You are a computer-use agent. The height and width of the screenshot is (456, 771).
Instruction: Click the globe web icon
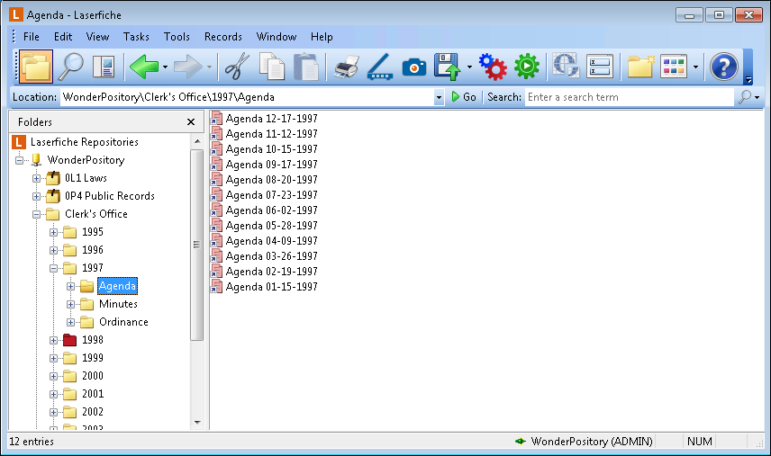pos(566,66)
